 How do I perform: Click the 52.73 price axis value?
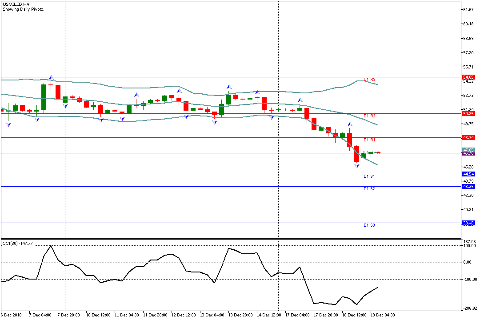(x=468, y=96)
